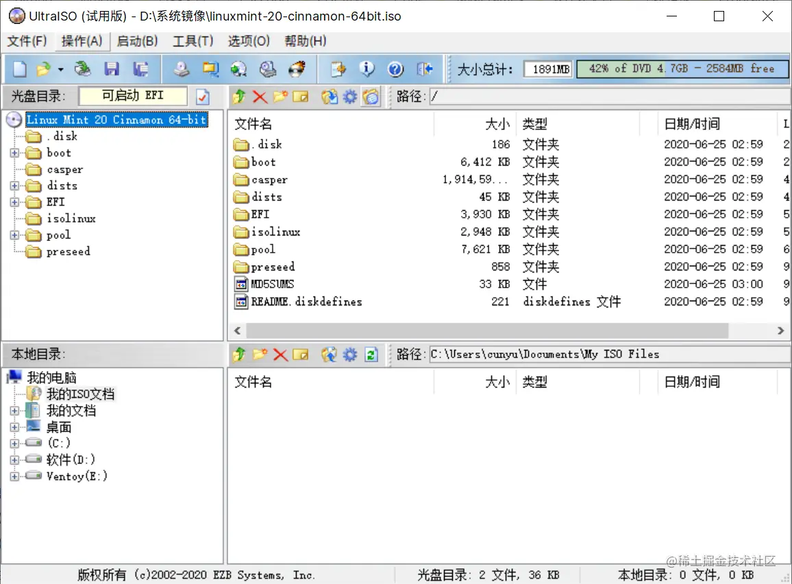Open the 文件(F) menu
Screen dimensions: 792x584
(27, 41)
